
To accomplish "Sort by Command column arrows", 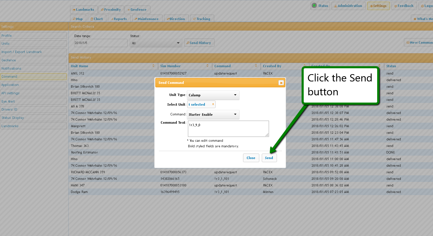I will (258, 66).
